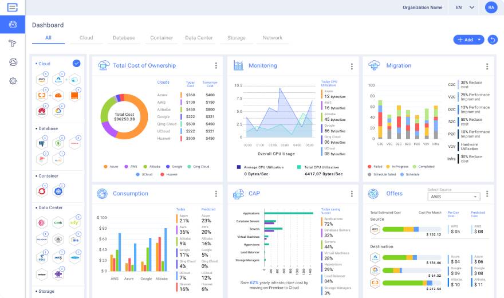Screen dimensions: 504x298
Task: Click the Consumption gauge icon
Action: coord(102,194)
